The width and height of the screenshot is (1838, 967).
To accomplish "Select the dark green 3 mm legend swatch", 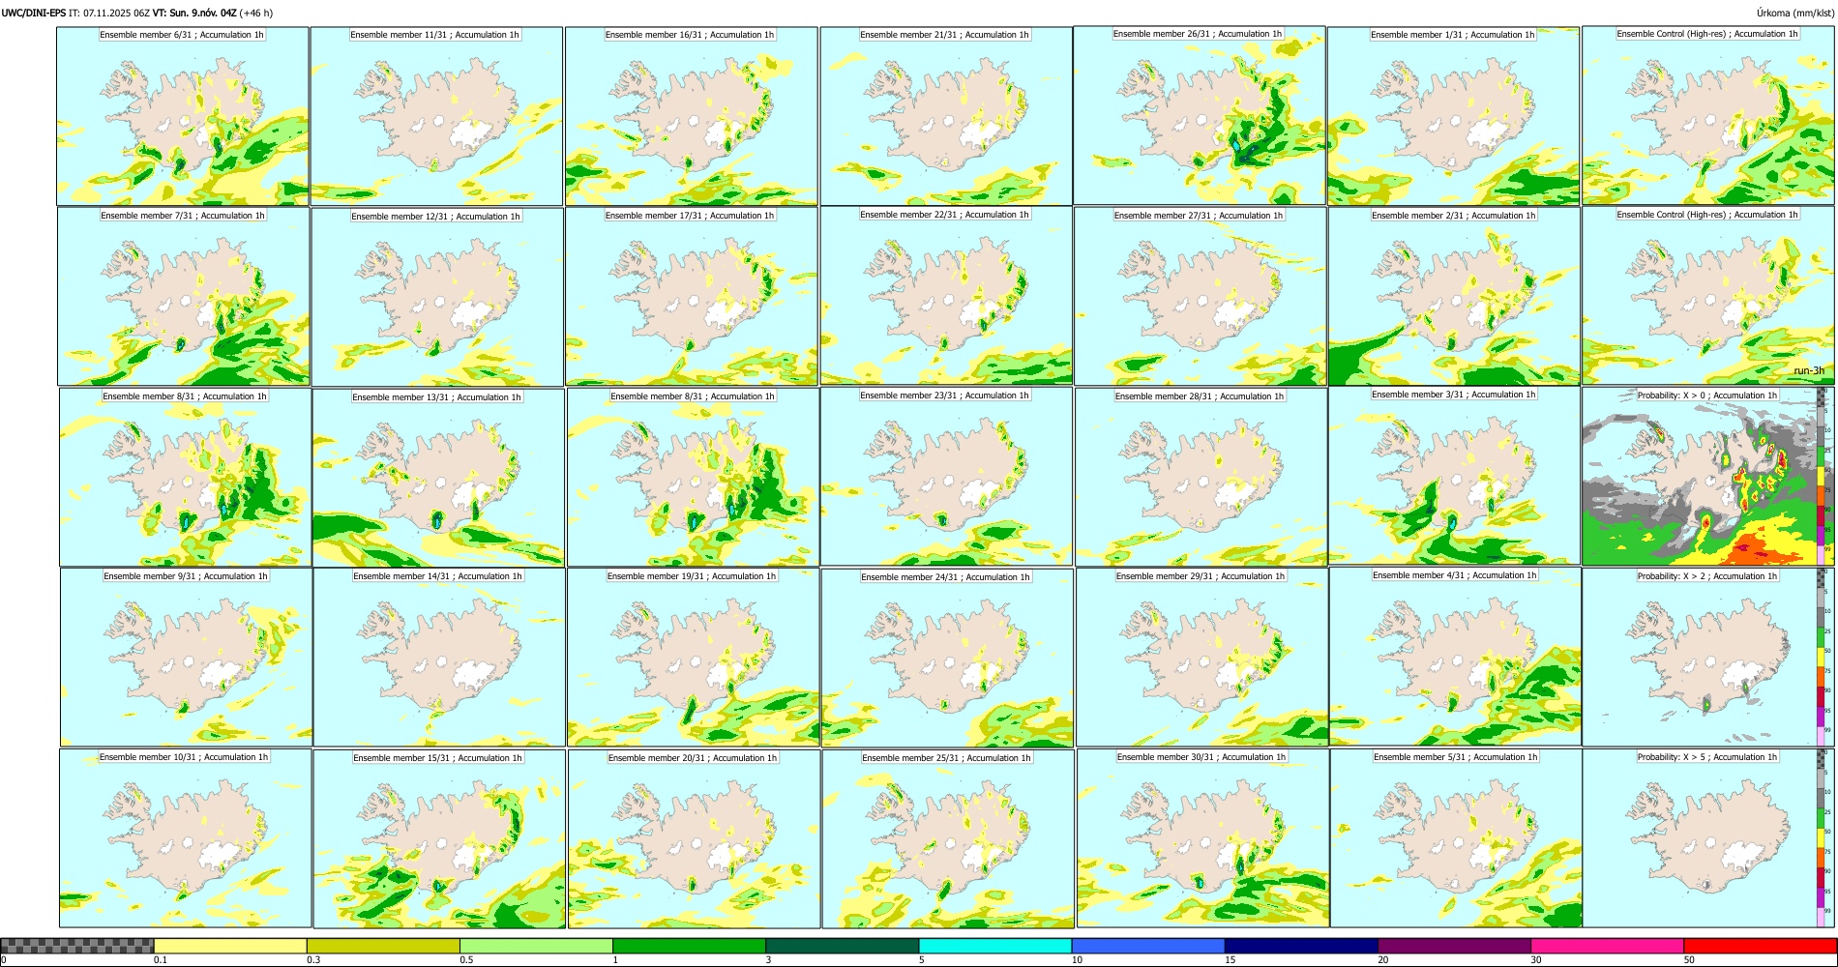I will coord(842,946).
